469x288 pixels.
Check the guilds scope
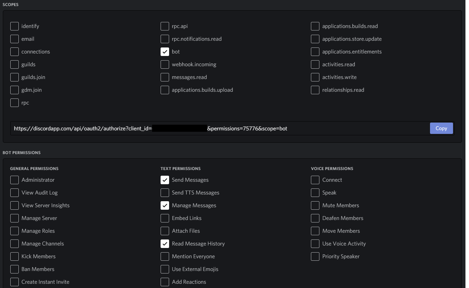pyautogui.click(x=15, y=64)
